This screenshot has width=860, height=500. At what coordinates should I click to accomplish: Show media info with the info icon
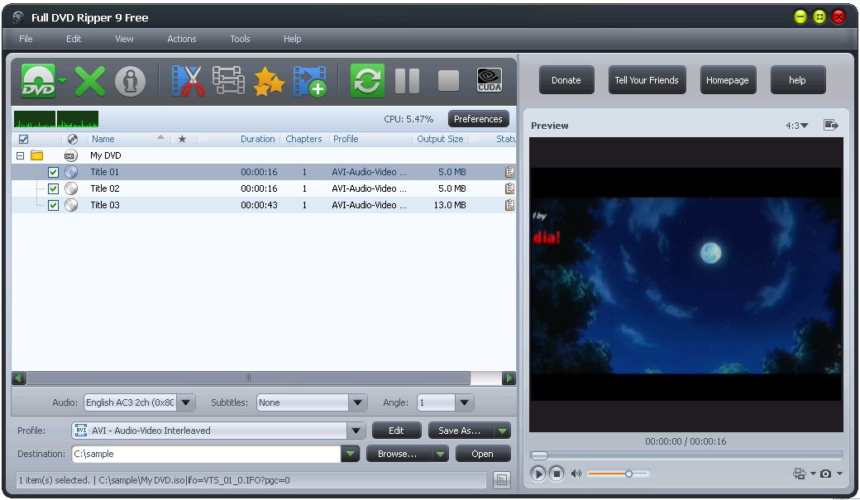(x=130, y=80)
